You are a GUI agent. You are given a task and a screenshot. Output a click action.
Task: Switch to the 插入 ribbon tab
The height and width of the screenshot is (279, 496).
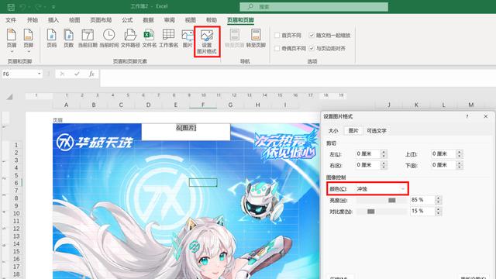pyautogui.click(x=53, y=20)
